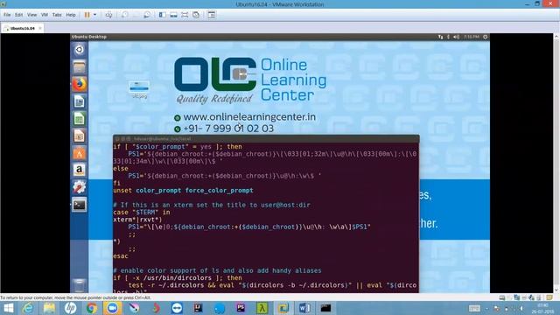The image size is (560, 315).
Task: Close the Ubuntu terminal window
Action: 117,138
